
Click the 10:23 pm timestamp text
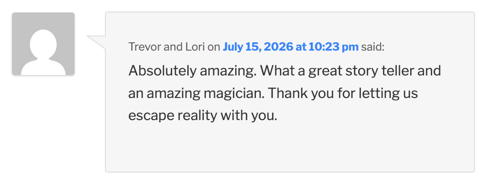coord(333,47)
